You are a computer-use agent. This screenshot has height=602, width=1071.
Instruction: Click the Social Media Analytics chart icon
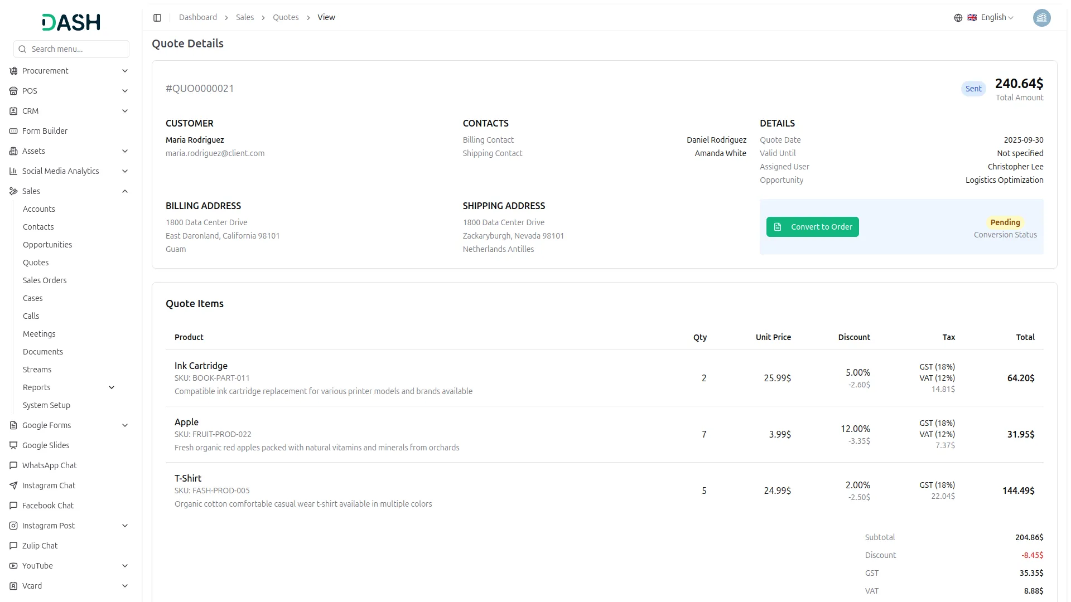[x=13, y=171]
